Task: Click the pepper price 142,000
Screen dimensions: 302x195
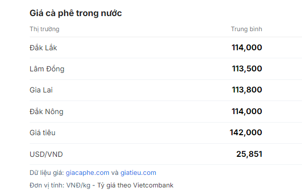Action: (246, 132)
